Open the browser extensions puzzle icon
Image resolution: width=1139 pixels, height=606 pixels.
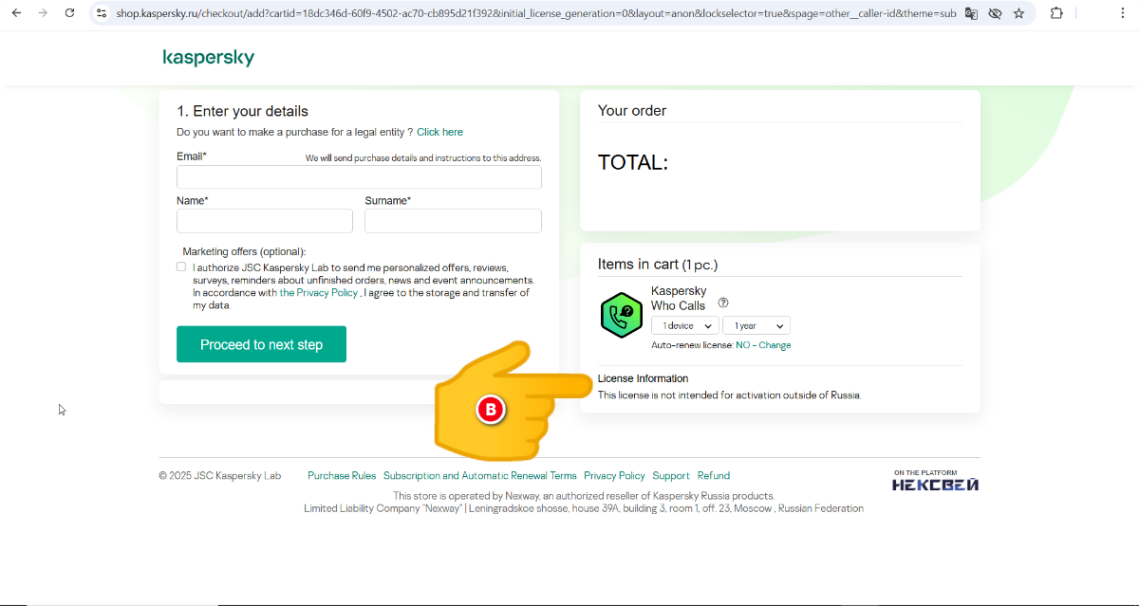(x=1056, y=13)
